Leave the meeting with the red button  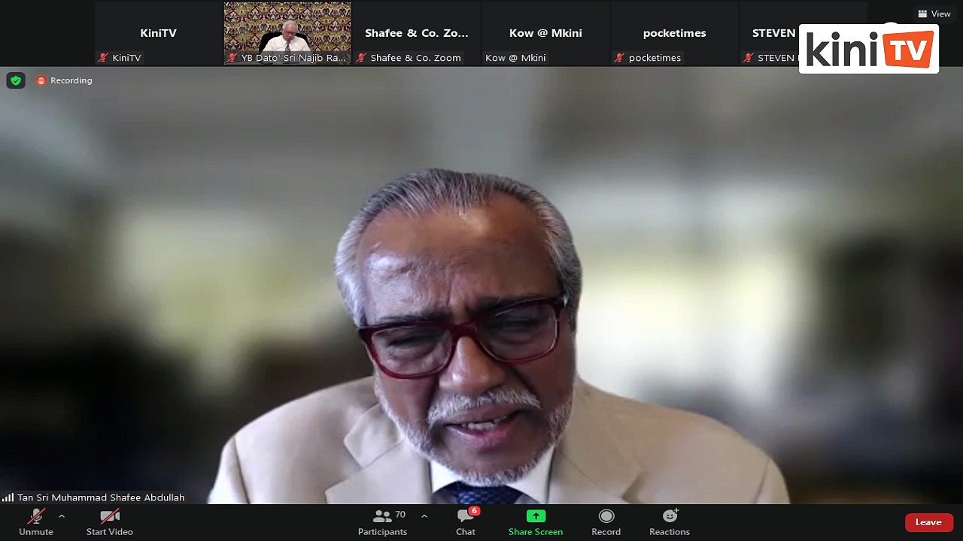pyautogui.click(x=928, y=522)
